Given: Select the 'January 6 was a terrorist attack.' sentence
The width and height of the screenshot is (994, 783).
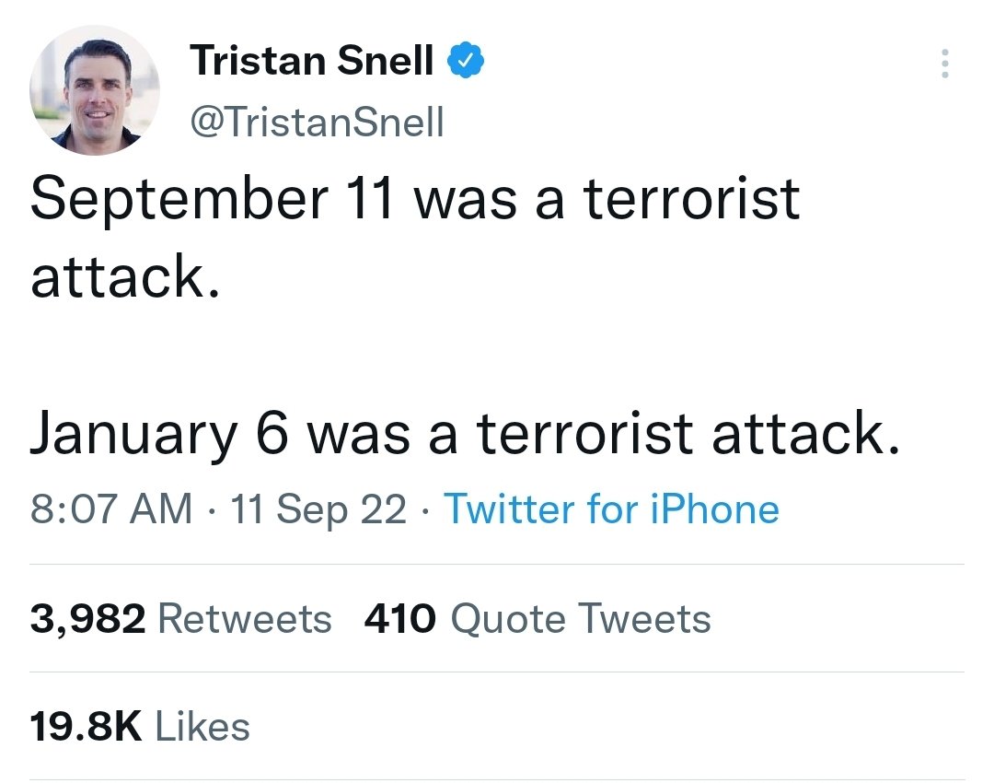Looking at the screenshot, I should pyautogui.click(x=465, y=435).
